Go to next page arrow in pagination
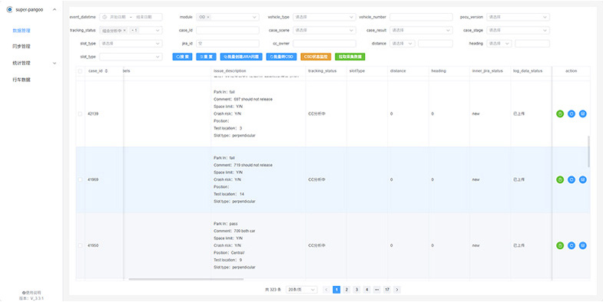The width and height of the screenshot is (603, 302). click(x=397, y=290)
